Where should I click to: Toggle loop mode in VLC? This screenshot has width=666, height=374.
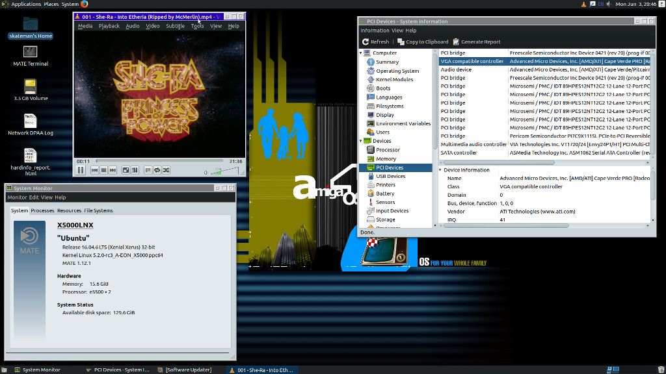pyautogui.click(x=157, y=170)
